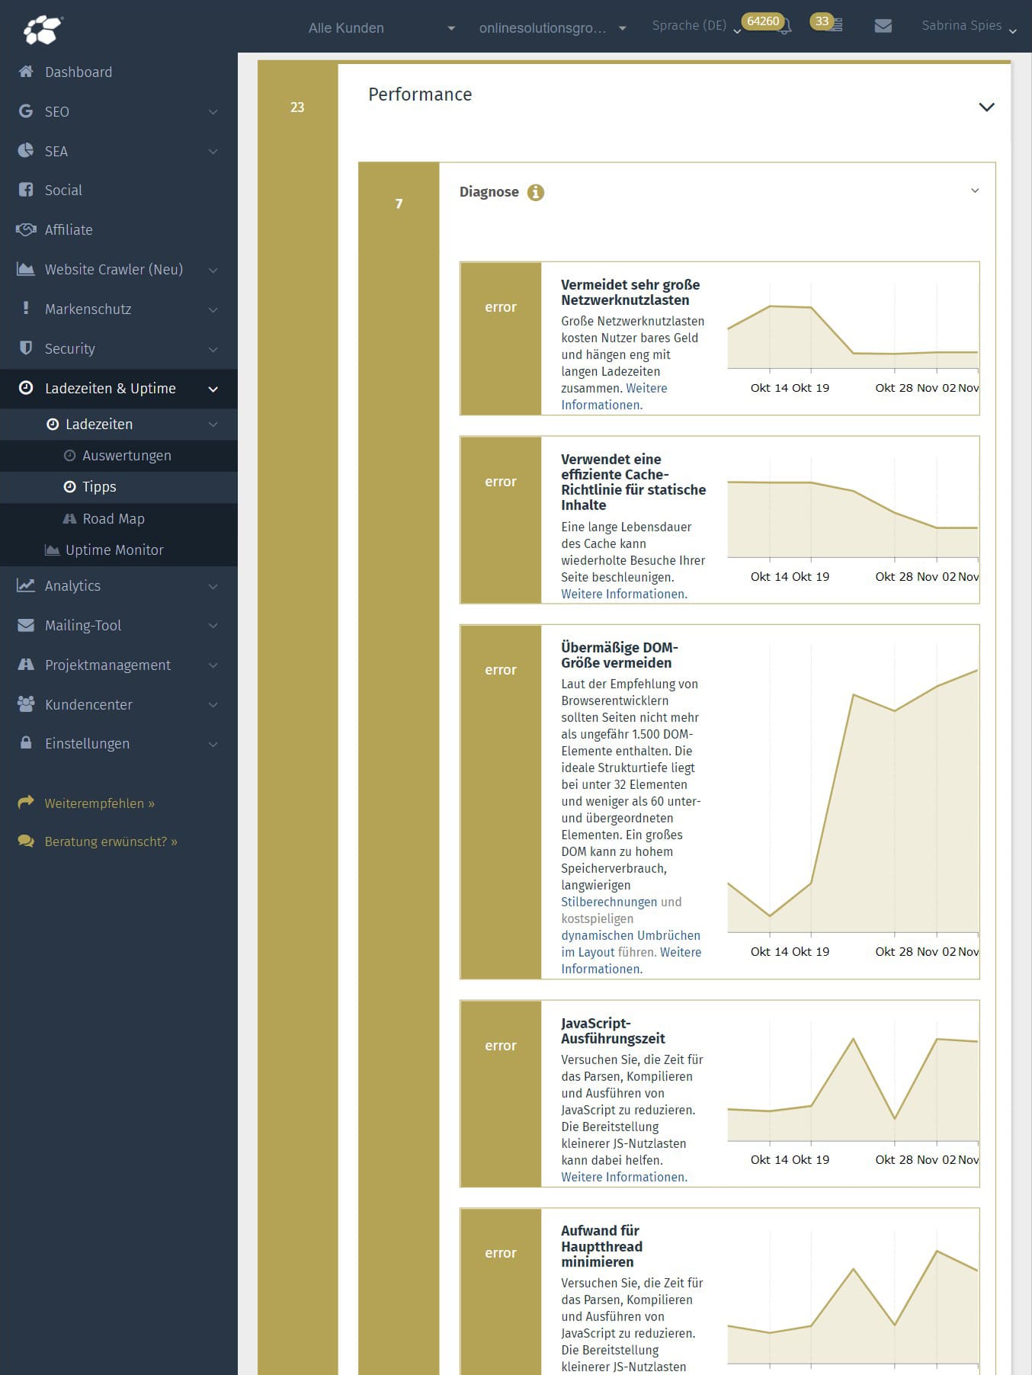Click the Road Map road icon

[69, 518]
